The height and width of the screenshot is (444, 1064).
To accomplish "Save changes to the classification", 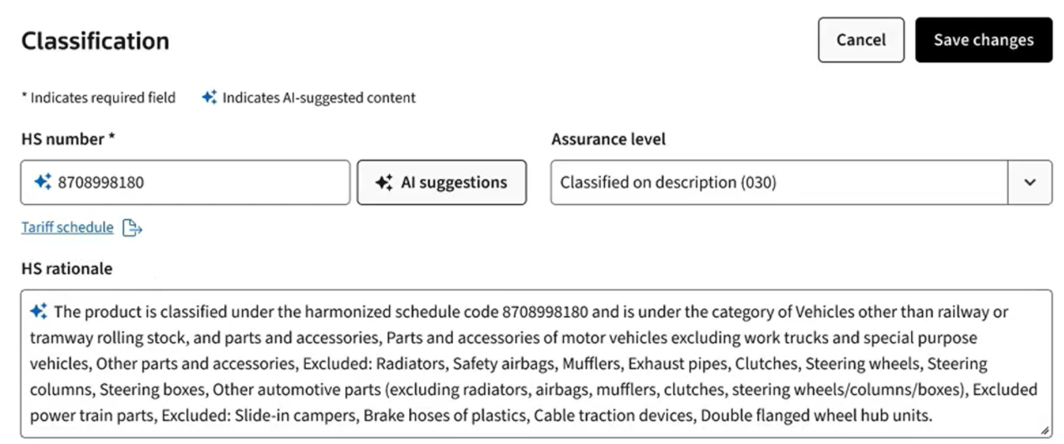I will tap(983, 40).
